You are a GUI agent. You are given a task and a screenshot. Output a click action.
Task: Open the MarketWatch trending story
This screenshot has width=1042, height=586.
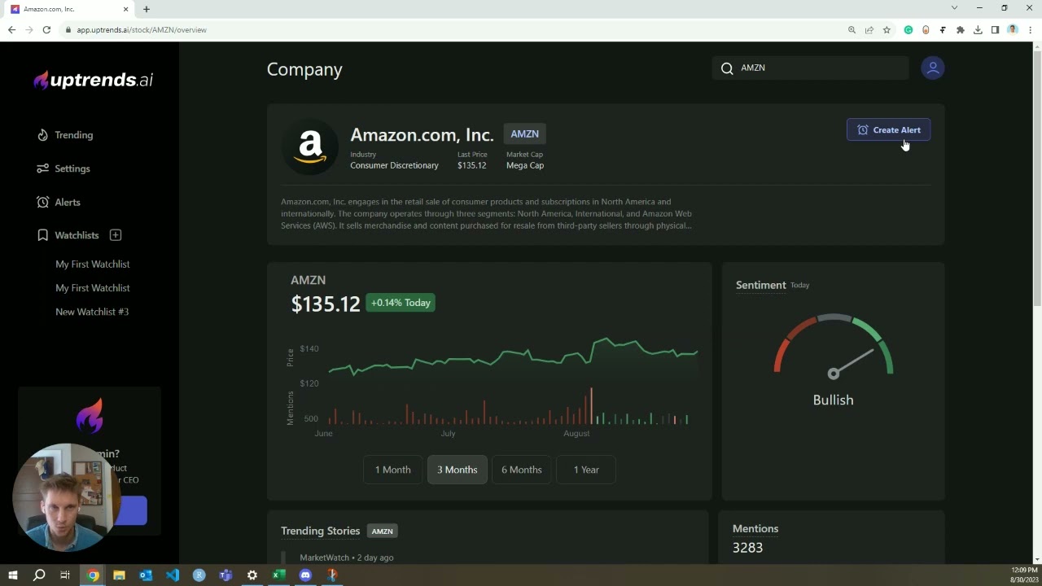(x=347, y=558)
